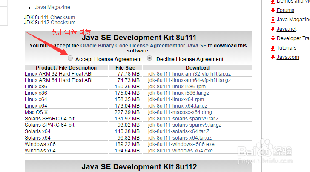Screen dimensions: 310x172
Task: Click the Java SE Development Kit 8u111 heading
Action: (139, 38)
